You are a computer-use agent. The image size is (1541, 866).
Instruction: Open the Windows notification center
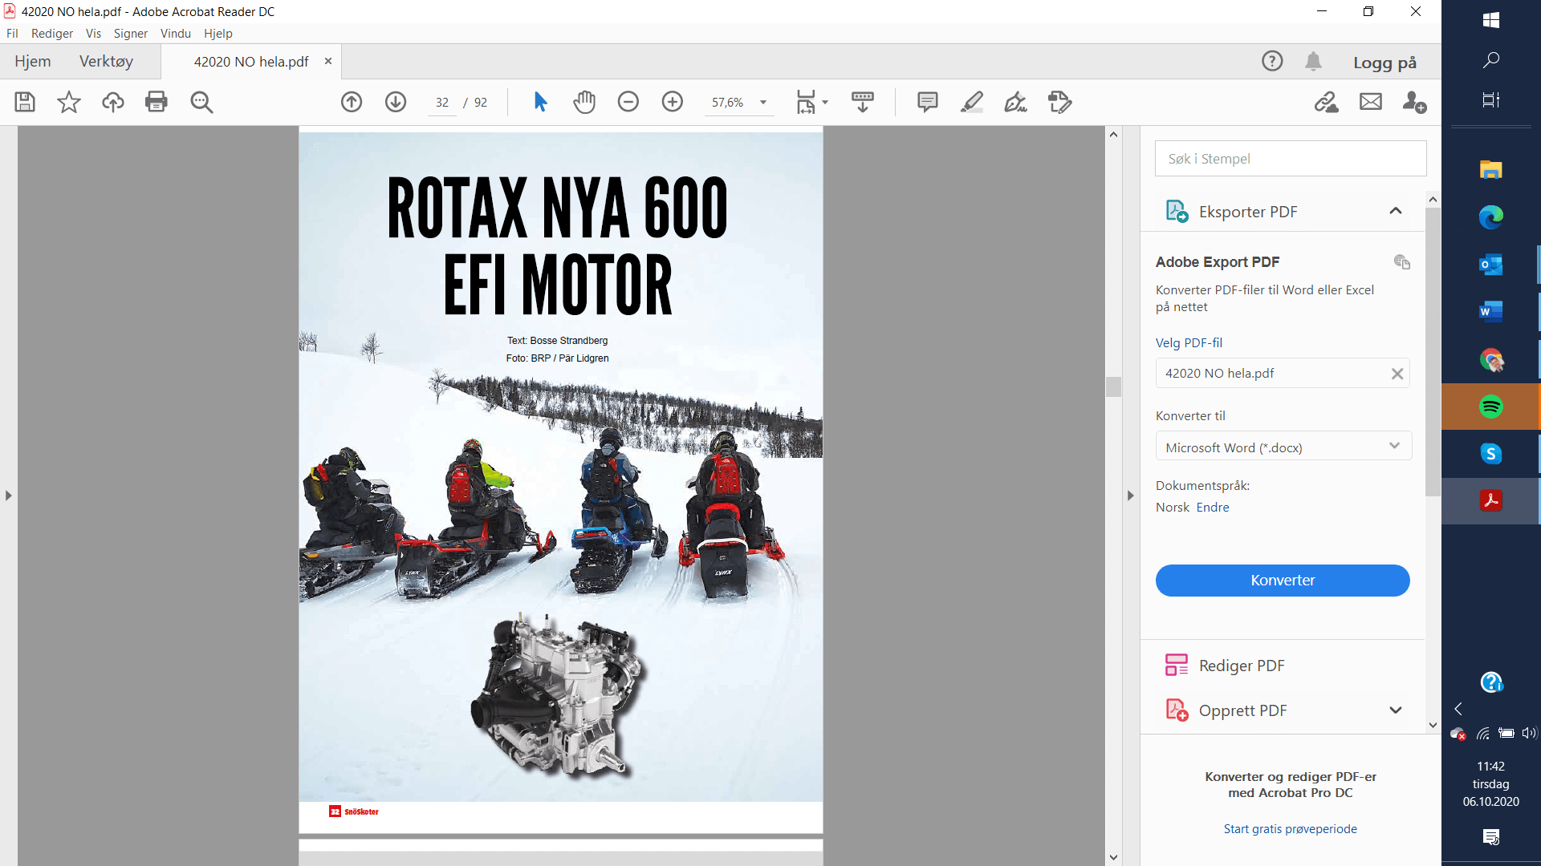[1491, 837]
